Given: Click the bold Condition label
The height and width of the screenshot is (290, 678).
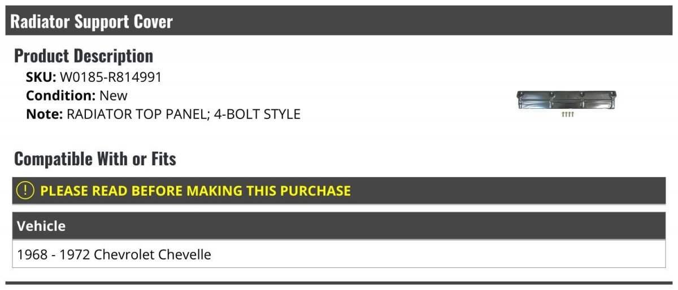Looking at the screenshot, I should coord(61,96).
